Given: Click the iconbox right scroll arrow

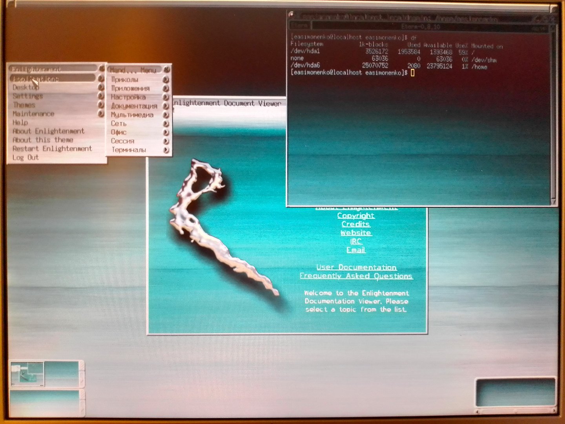Looking at the screenshot, I should (554, 411).
